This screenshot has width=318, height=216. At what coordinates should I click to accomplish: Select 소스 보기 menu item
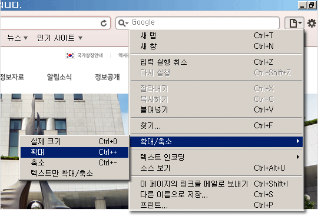pyautogui.click(x=216, y=168)
